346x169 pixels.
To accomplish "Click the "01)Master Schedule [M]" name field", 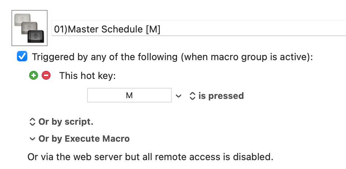I will pyautogui.click(x=198, y=28).
